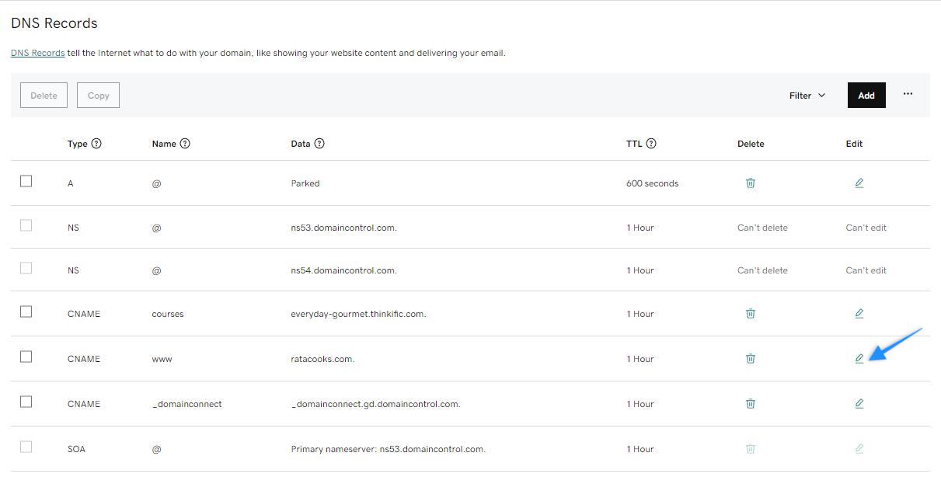Delete the courses CNAME using its trash icon
This screenshot has width=941, height=491.
pyautogui.click(x=750, y=313)
